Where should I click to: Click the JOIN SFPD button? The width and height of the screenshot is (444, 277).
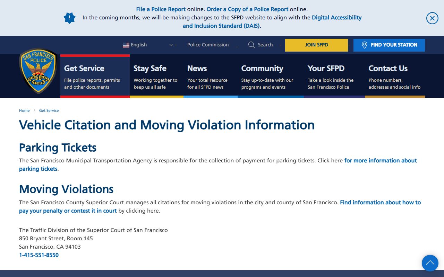tap(316, 45)
